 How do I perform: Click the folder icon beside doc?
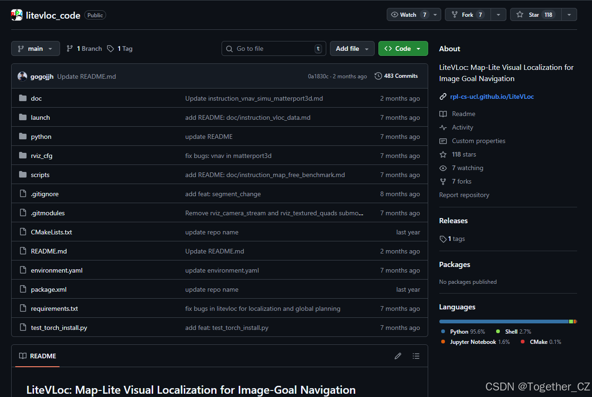[x=23, y=98]
